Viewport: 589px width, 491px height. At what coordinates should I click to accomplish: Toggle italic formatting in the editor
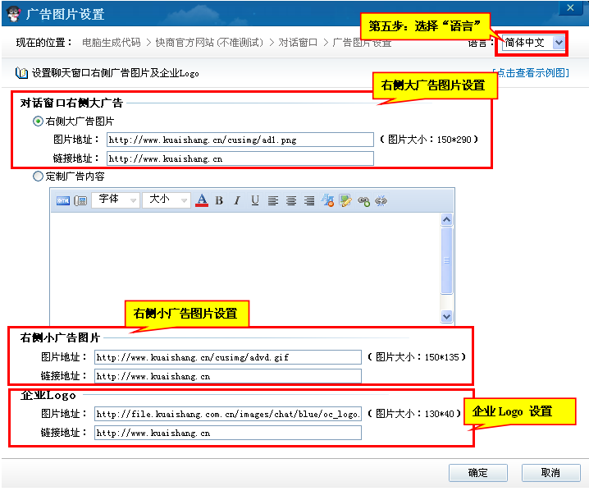[x=237, y=200]
